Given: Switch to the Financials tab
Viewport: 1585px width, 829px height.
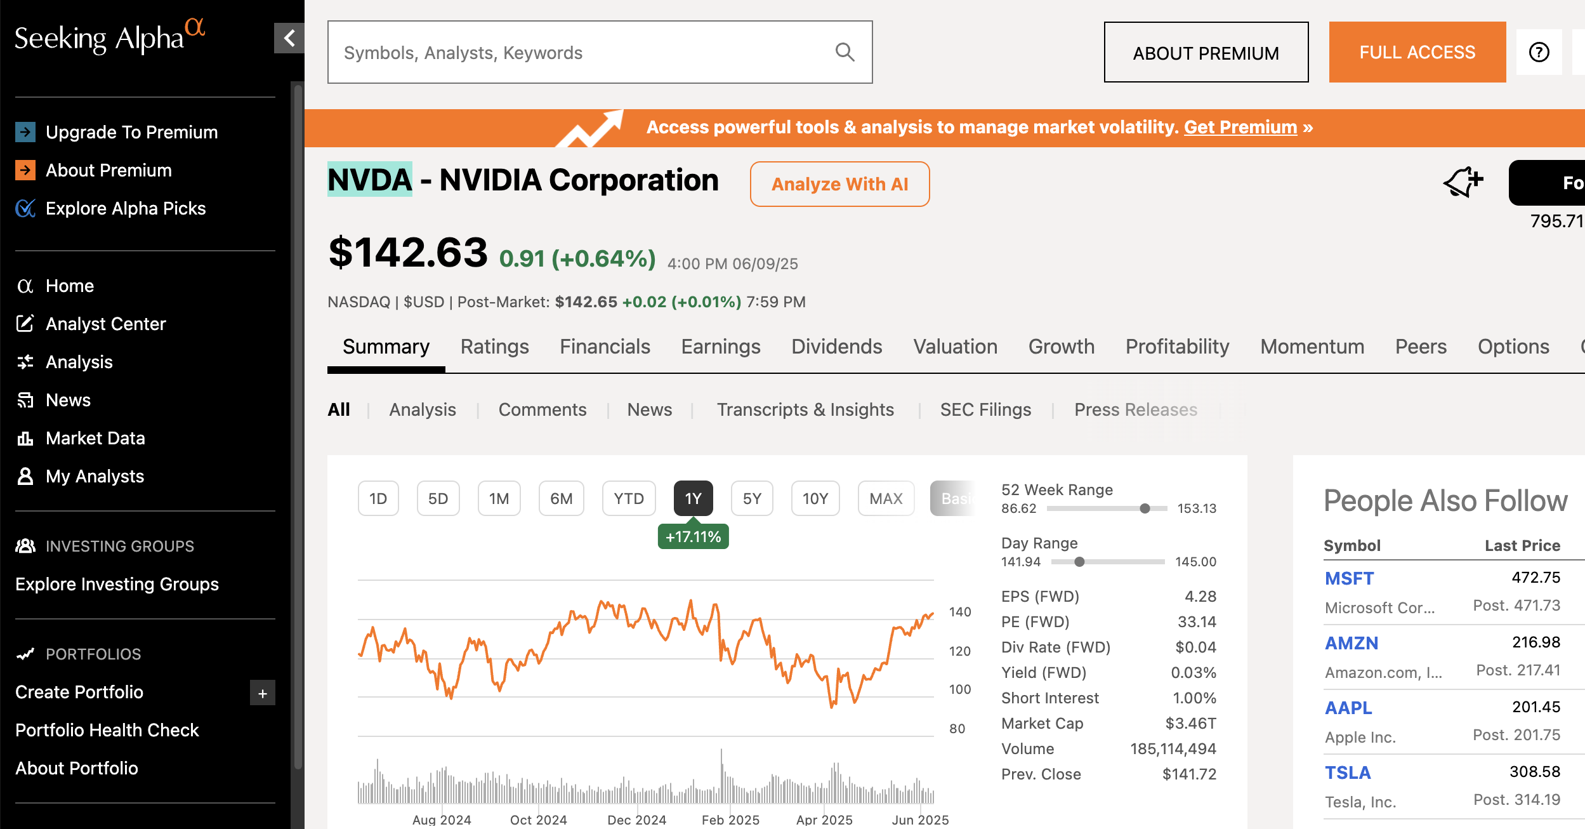Looking at the screenshot, I should (605, 347).
